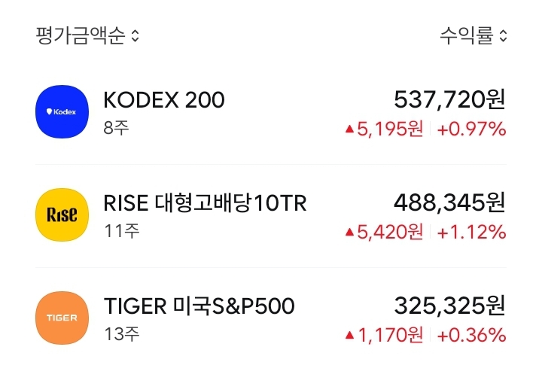Open the KODEX 200 stock name
The height and width of the screenshot is (365, 542).
pos(163,100)
